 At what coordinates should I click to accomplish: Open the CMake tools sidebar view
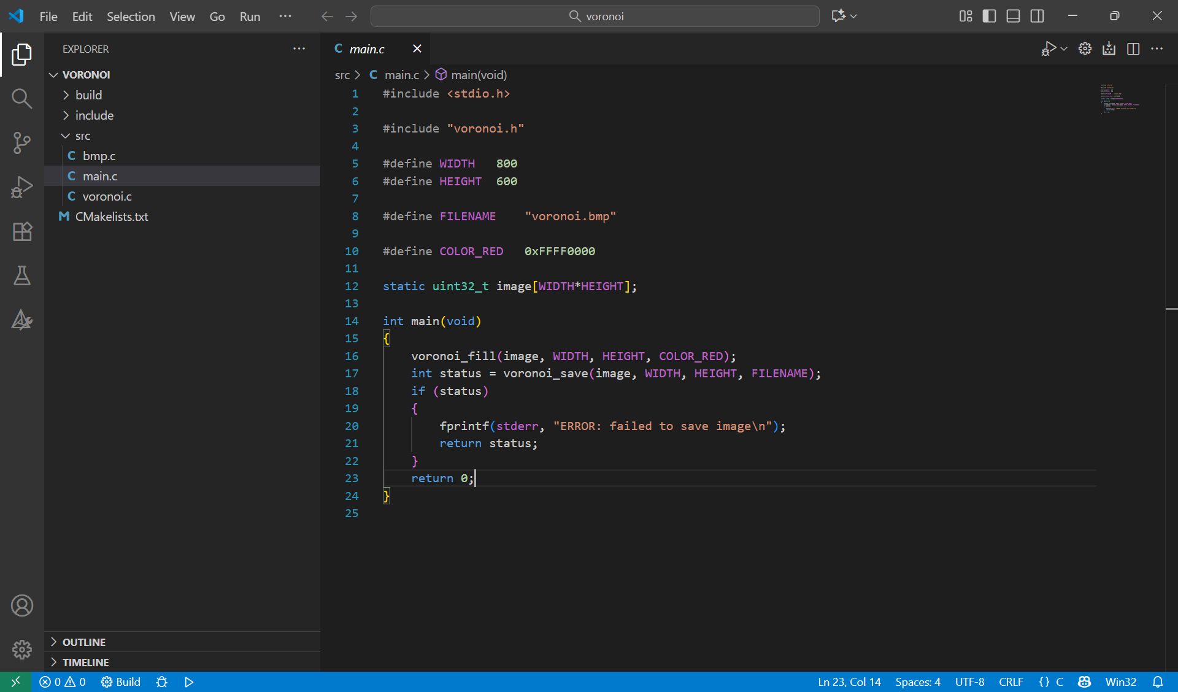[22, 320]
